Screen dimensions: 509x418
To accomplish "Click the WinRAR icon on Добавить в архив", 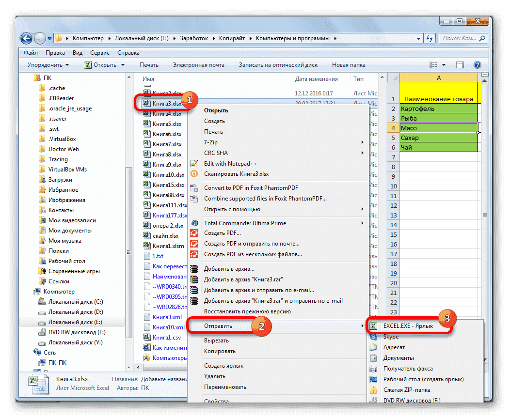I will tap(193, 268).
